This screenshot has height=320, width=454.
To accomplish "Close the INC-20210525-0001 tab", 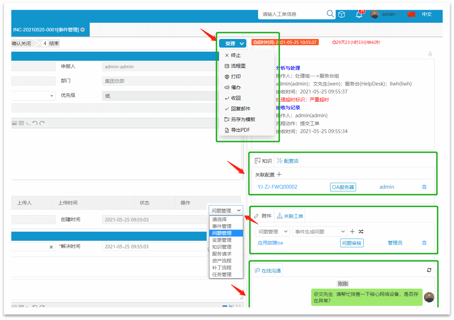I will [x=83, y=30].
